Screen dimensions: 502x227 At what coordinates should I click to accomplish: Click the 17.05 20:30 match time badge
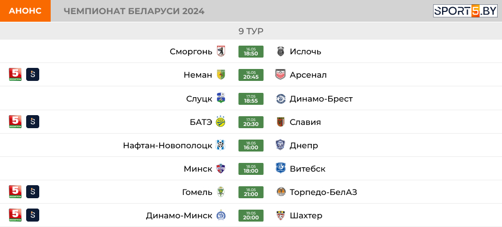[x=251, y=122]
